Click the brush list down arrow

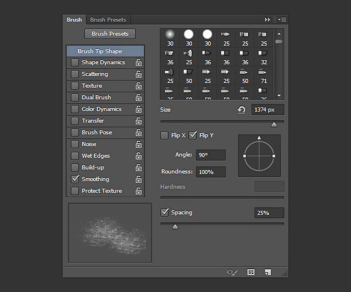click(279, 95)
